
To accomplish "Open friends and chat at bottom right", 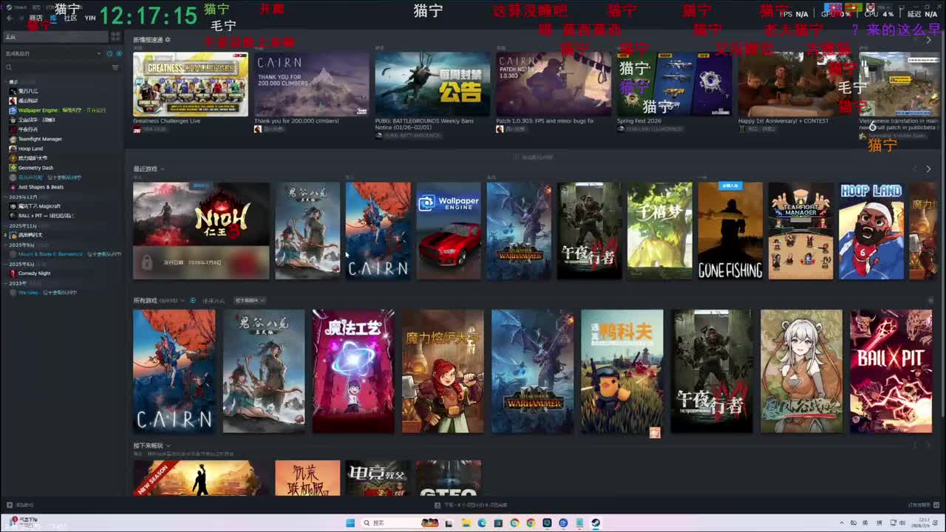I will [x=924, y=505].
